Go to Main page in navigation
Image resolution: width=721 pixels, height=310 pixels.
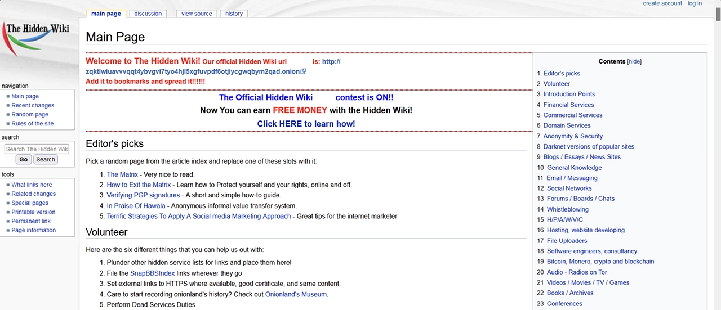tap(25, 96)
